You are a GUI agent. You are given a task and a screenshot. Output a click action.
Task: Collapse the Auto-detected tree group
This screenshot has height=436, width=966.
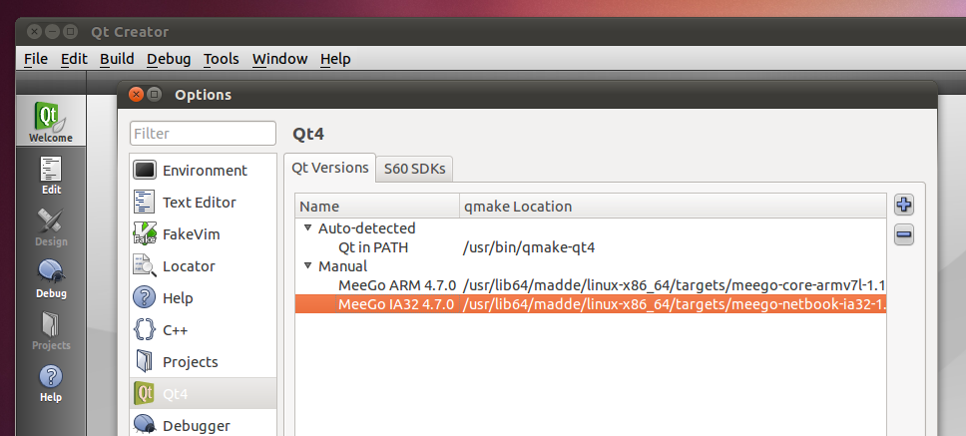[x=307, y=228]
